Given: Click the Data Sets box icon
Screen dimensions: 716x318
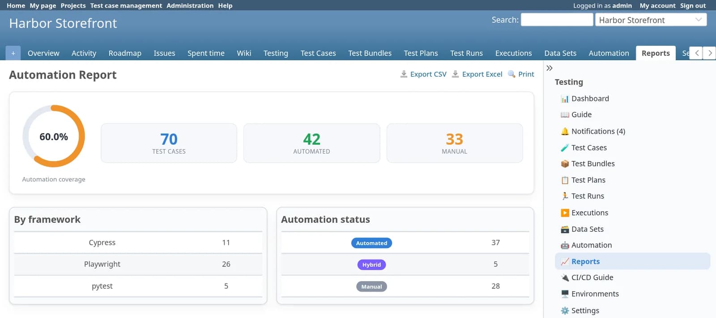Looking at the screenshot, I should (x=565, y=229).
